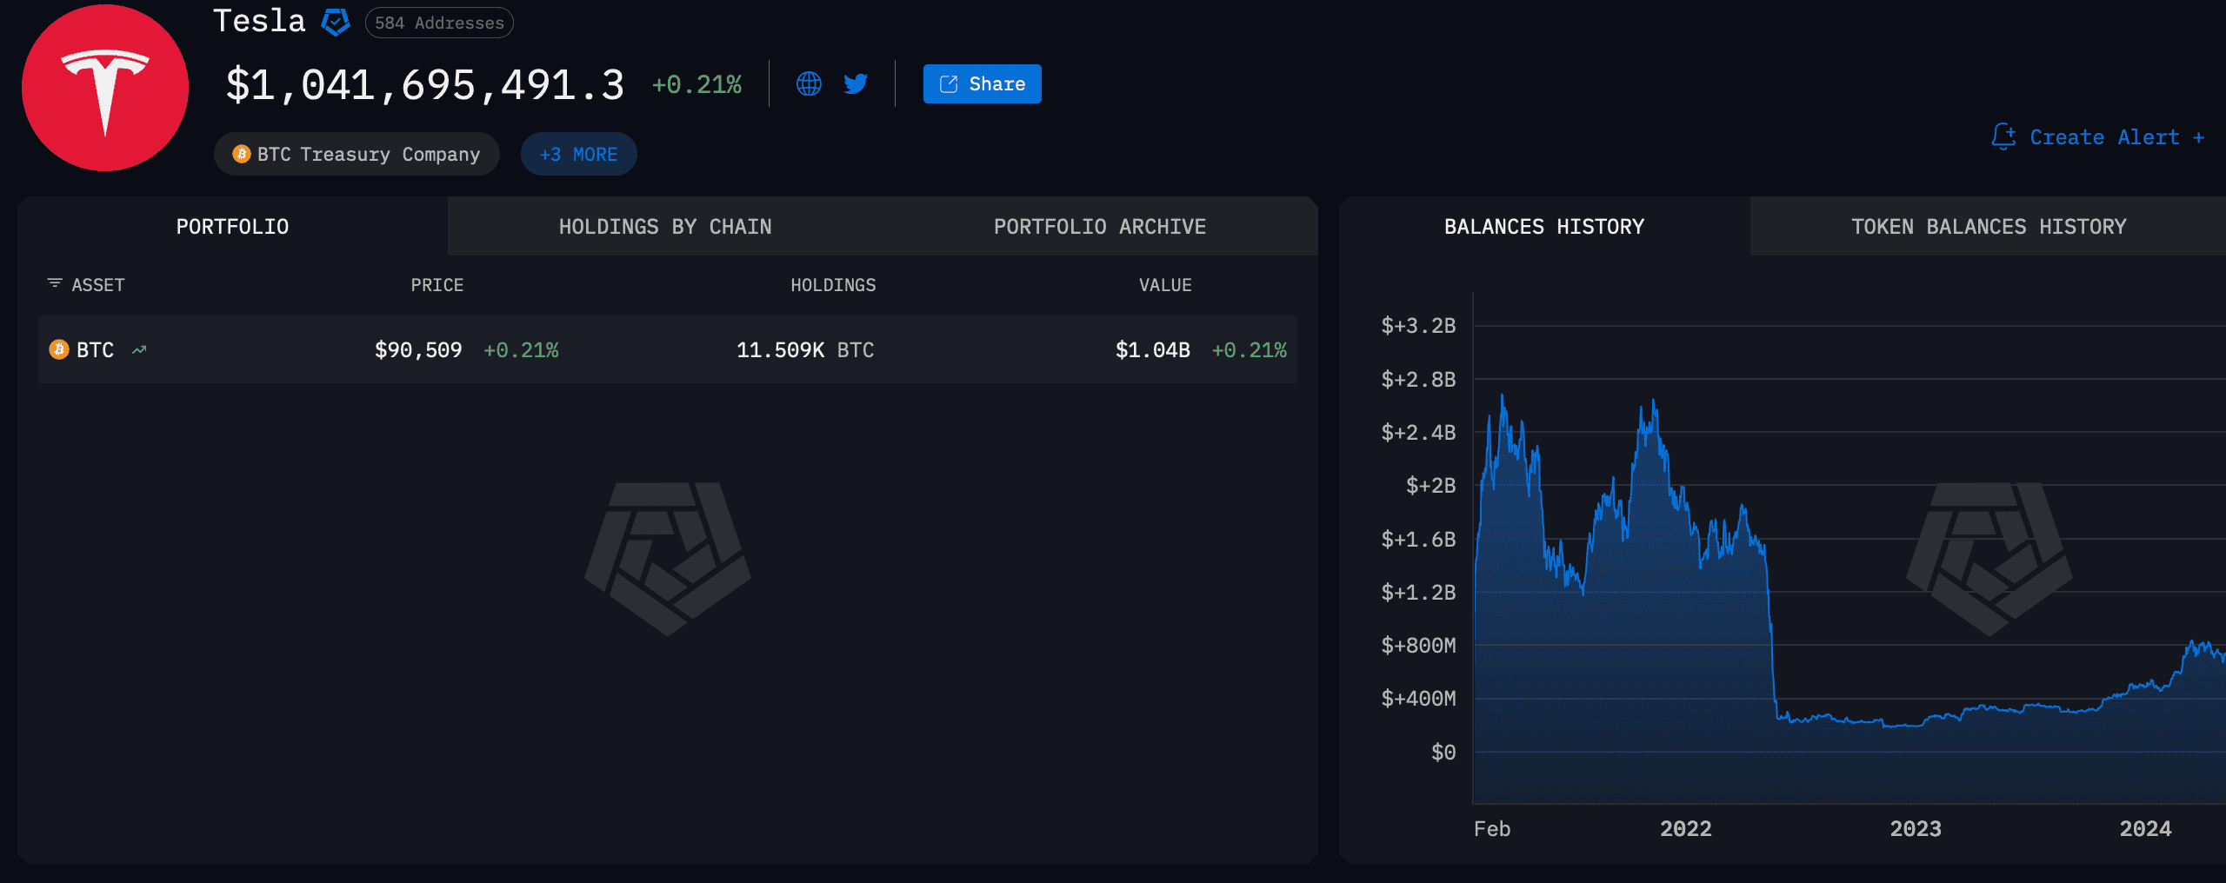Screen dimensions: 2226x883
Task: Click the 2022 marker on chart axis
Action: [1685, 828]
